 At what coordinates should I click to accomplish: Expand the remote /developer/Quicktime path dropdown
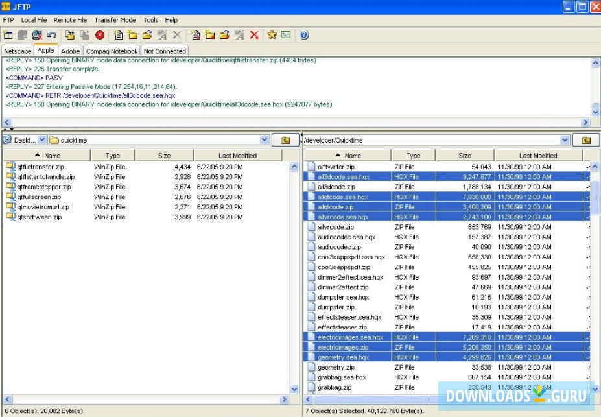tap(565, 140)
